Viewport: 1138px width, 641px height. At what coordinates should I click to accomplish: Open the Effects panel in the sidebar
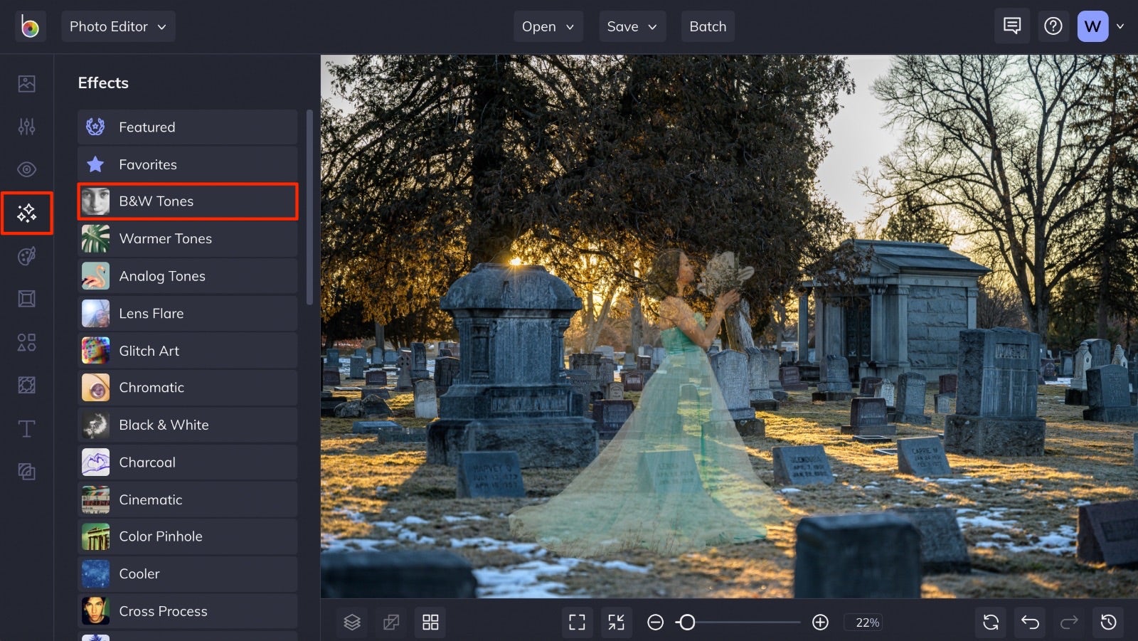tap(26, 213)
